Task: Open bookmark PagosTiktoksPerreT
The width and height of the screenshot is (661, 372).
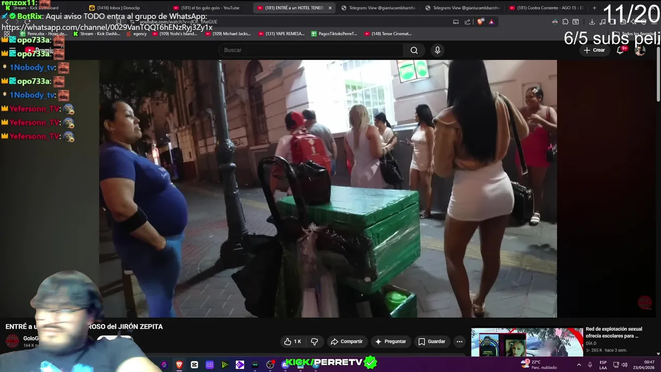Action: click(334, 34)
